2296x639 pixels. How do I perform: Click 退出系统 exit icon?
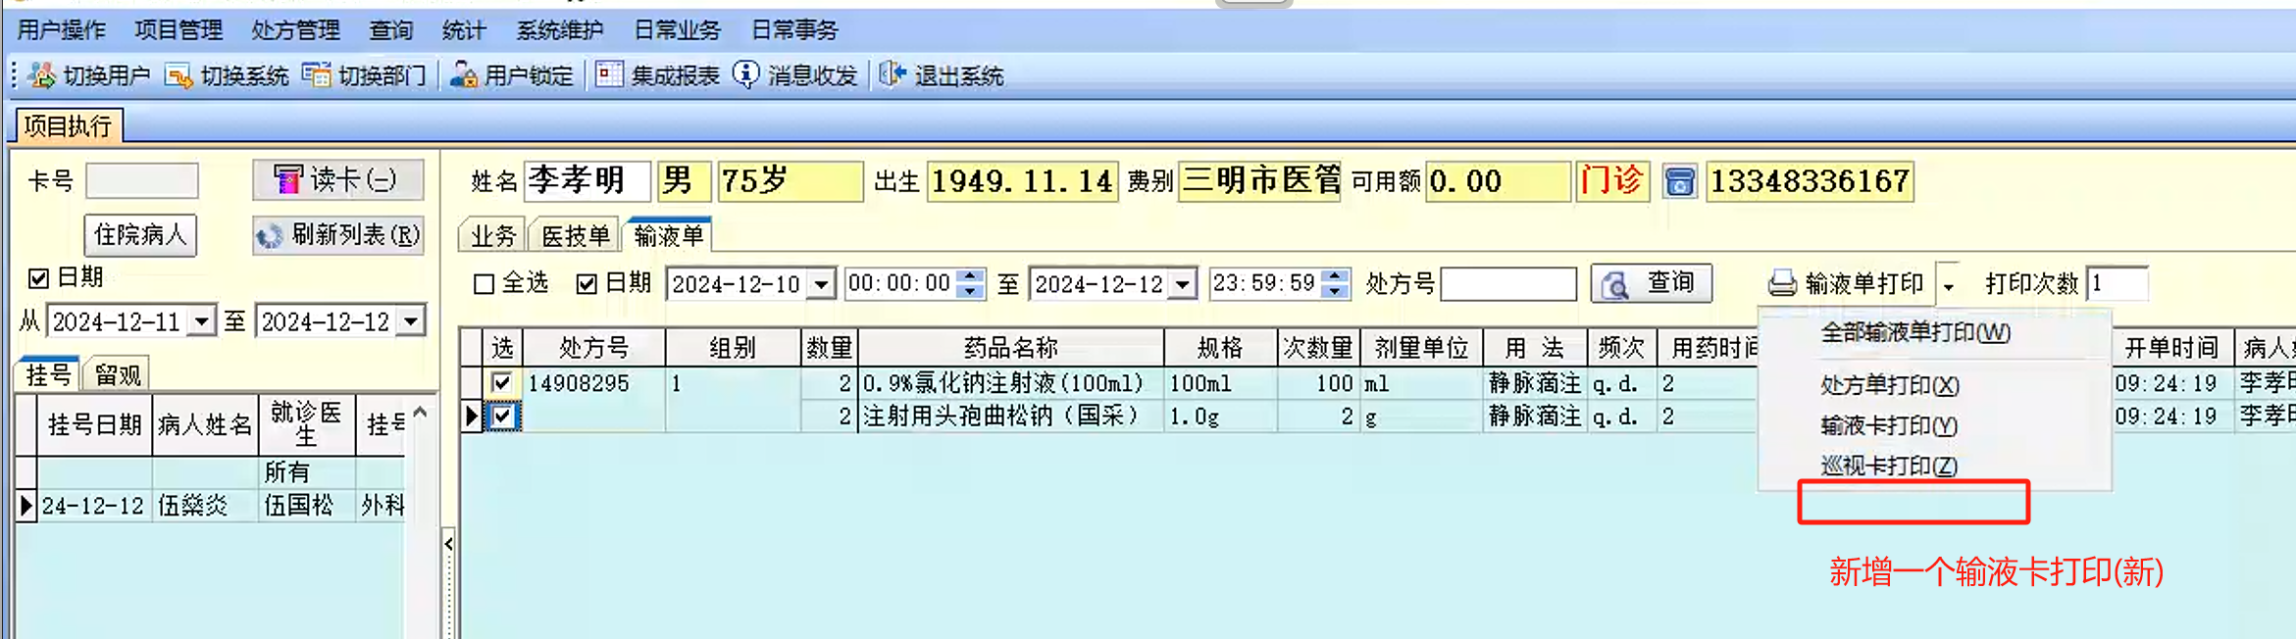[892, 74]
